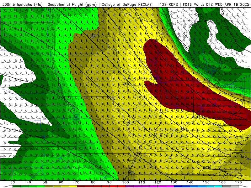Click the dark green legend swatch under 30

[x=17, y=186]
